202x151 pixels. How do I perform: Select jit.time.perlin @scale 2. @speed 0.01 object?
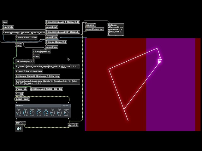62,22
